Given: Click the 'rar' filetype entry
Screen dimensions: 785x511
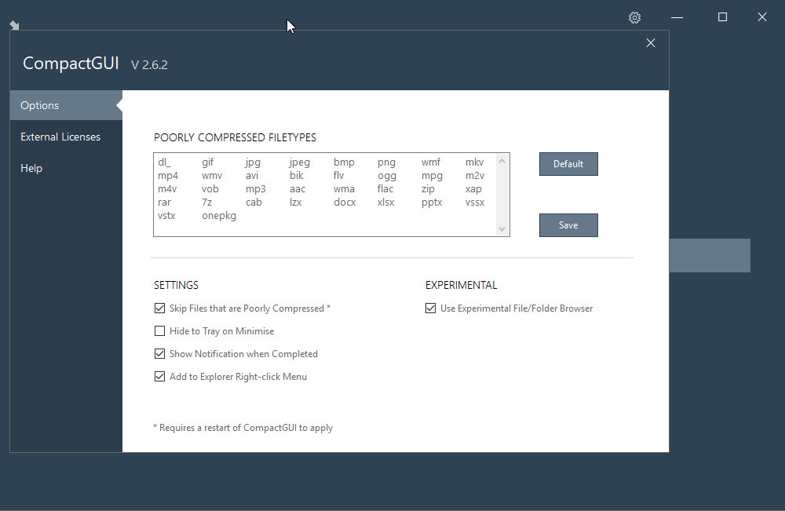Looking at the screenshot, I should 164,203.
